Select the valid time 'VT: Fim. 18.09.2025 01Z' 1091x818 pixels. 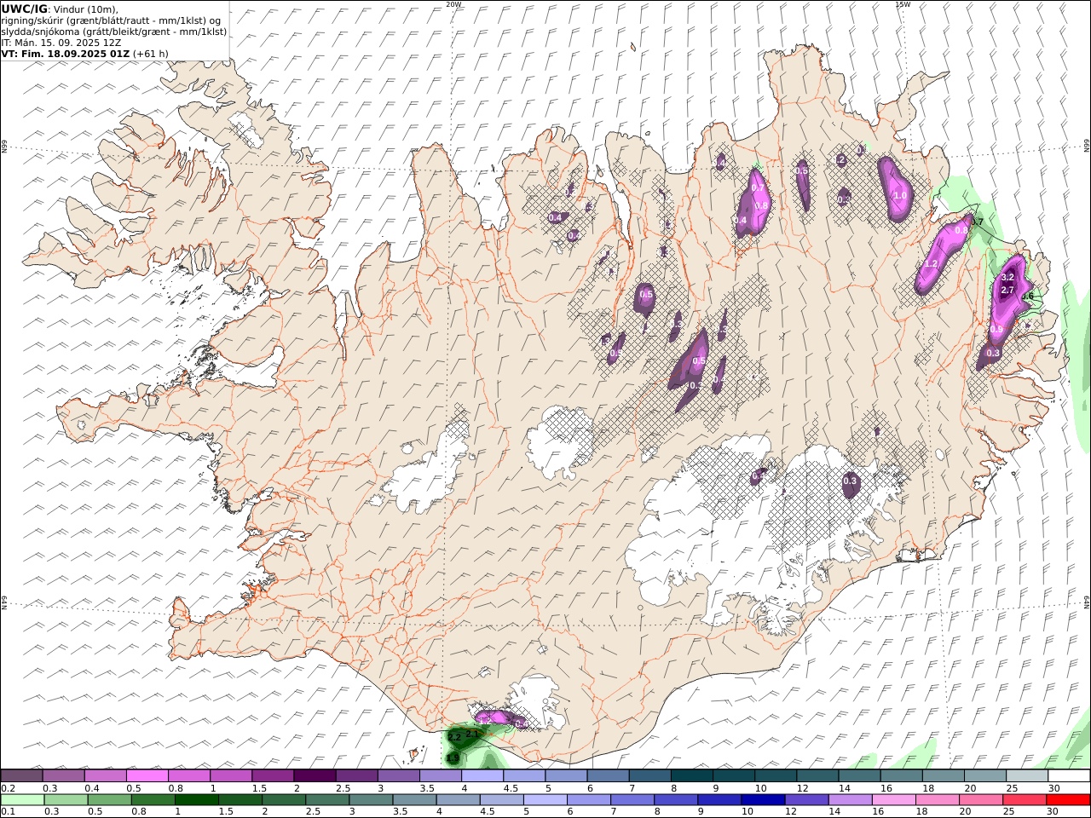(x=66, y=53)
